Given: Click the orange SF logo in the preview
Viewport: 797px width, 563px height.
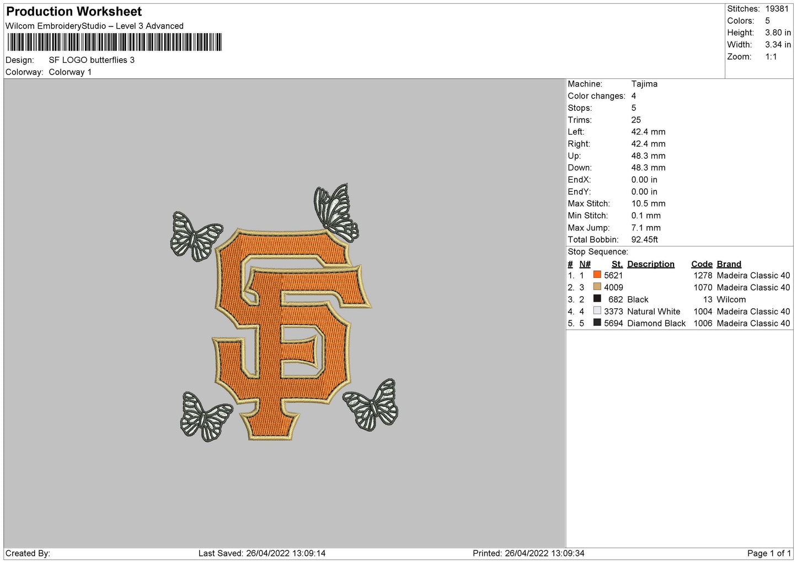Looking at the screenshot, I should [x=291, y=334].
